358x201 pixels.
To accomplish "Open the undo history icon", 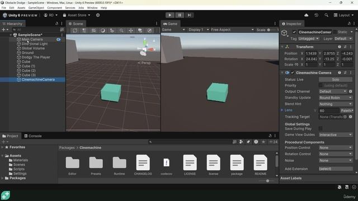I will [316, 15].
